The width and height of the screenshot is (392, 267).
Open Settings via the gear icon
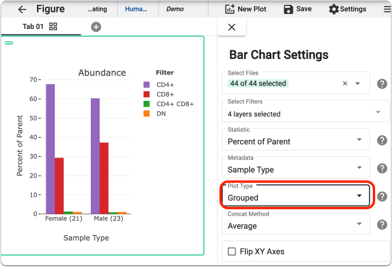coord(334,9)
